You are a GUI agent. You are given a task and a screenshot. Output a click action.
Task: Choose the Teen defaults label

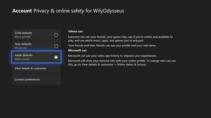(x=23, y=44)
